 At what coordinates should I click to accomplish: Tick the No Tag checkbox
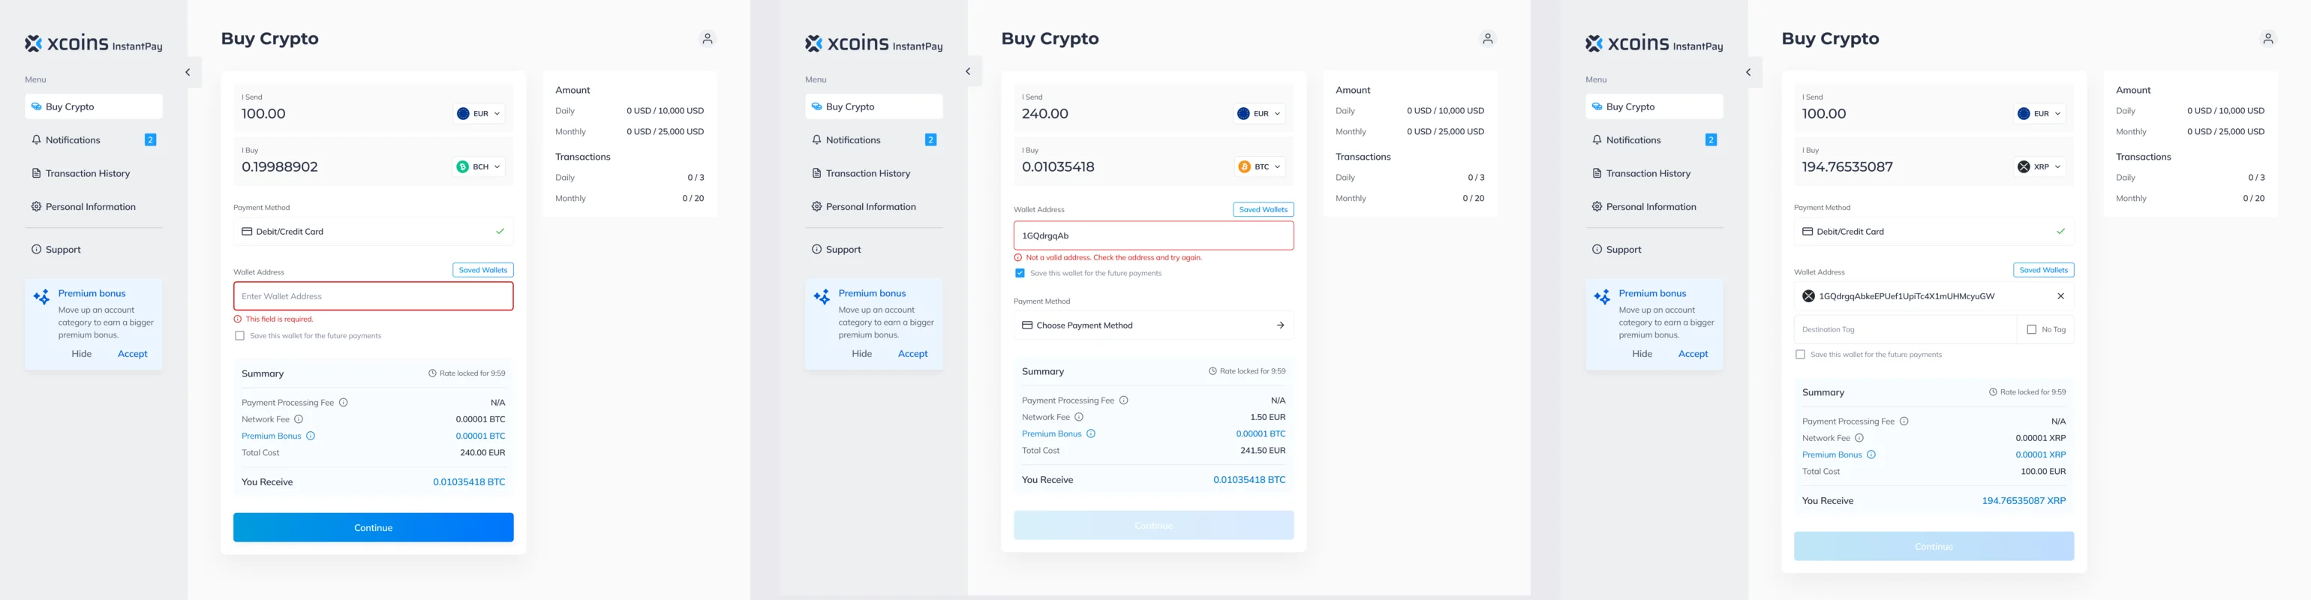point(2032,330)
